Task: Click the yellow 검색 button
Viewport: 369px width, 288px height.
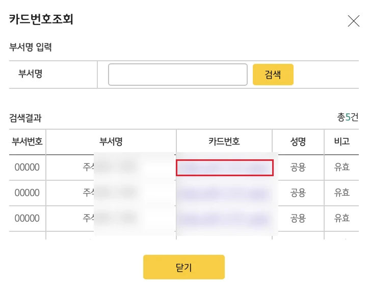Action: (x=273, y=75)
